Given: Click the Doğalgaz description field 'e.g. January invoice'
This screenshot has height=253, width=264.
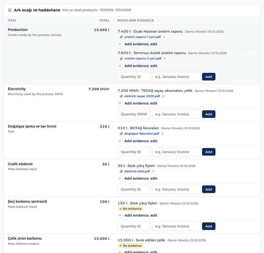Looking at the screenshot, I should tap(176, 152).
